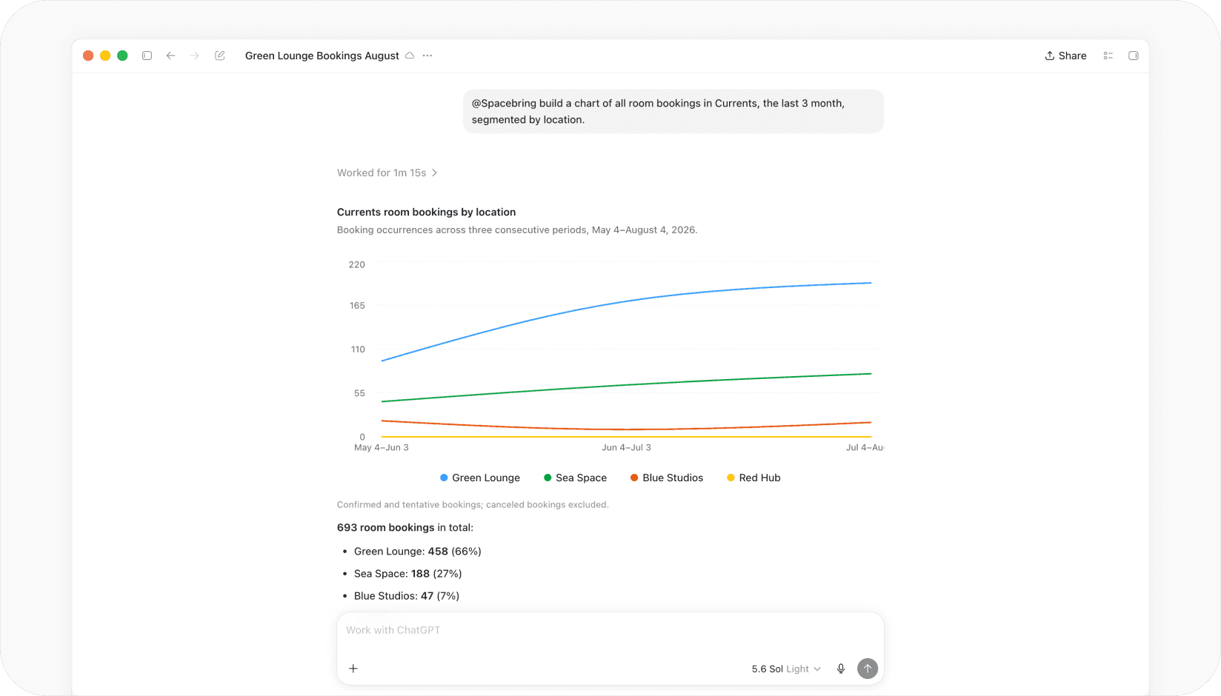Toggle Blue Studios legend series
Viewport: 1221px width, 696px height.
pyautogui.click(x=667, y=478)
